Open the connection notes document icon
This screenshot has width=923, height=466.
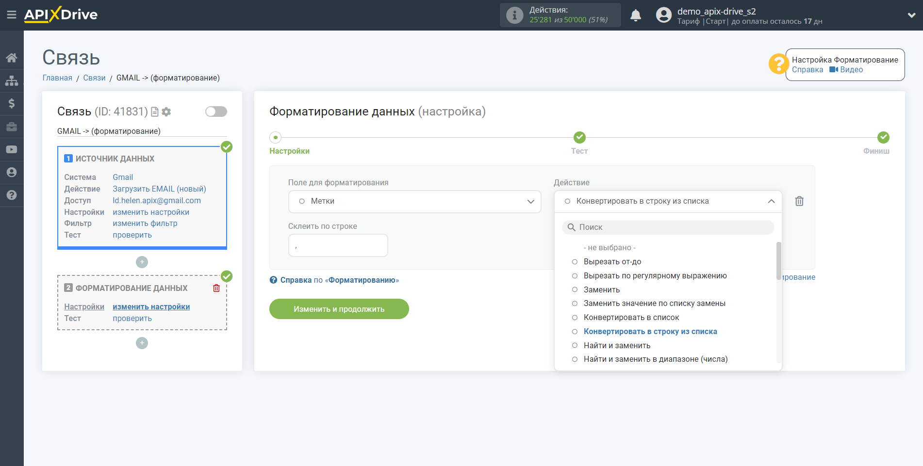tap(155, 112)
